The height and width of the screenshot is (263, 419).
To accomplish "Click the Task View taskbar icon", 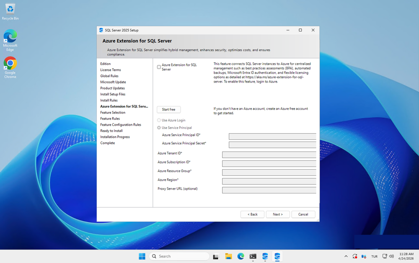I will click(216, 256).
